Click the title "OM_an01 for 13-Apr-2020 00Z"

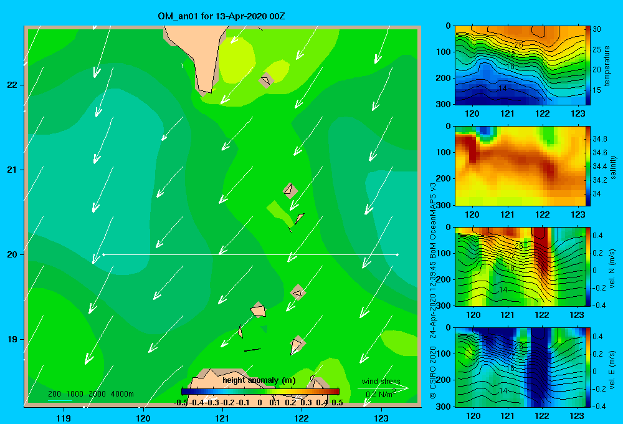pyautogui.click(x=221, y=16)
